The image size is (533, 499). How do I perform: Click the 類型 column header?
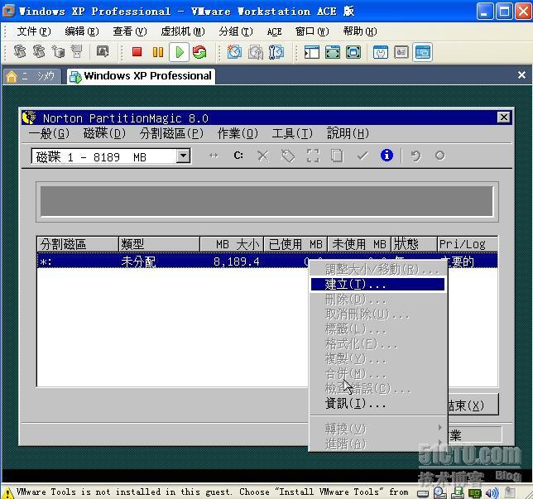point(160,244)
